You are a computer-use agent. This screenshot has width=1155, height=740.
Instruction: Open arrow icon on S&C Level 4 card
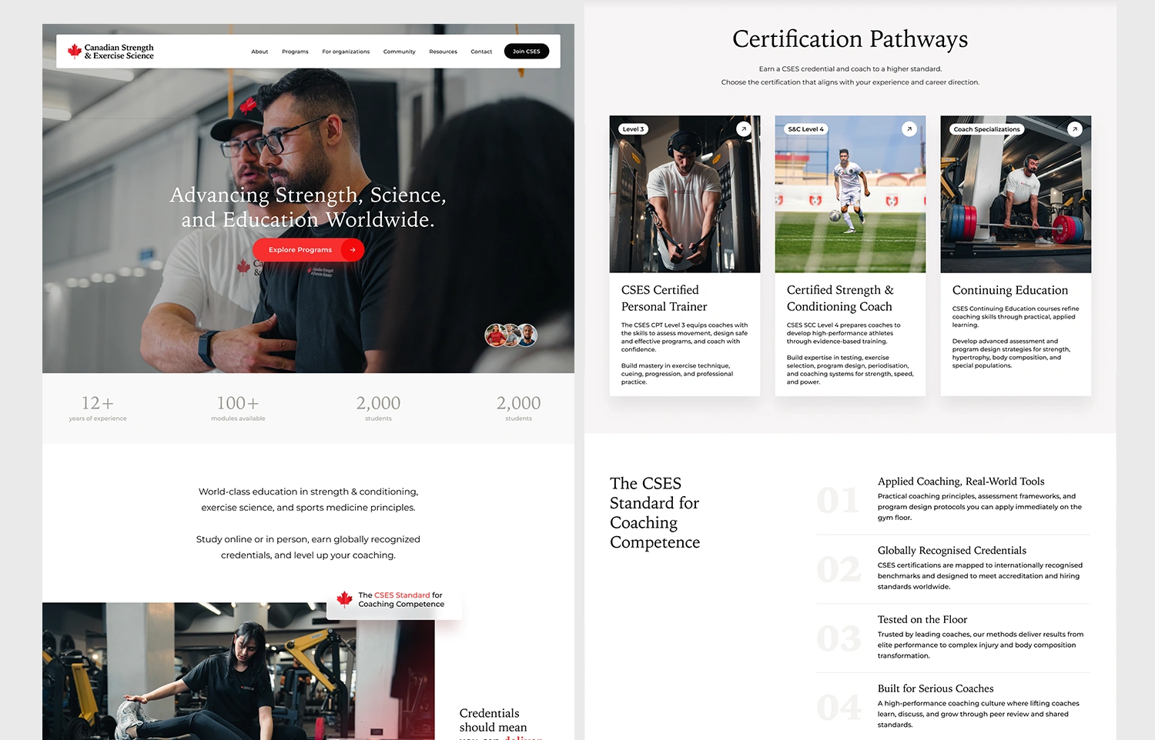pyautogui.click(x=909, y=129)
